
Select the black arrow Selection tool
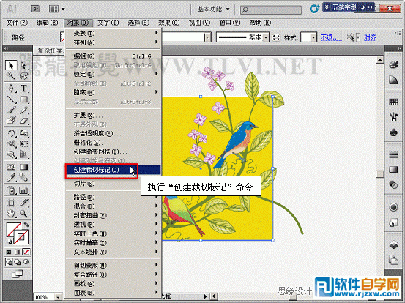tap(11, 66)
